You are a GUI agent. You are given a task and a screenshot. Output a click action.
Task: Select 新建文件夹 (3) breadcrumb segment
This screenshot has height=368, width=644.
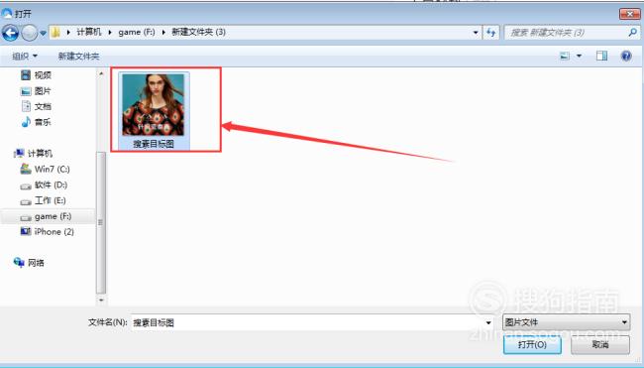point(198,32)
